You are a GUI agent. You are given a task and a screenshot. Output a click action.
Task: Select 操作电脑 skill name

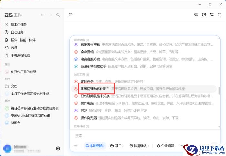(87, 103)
